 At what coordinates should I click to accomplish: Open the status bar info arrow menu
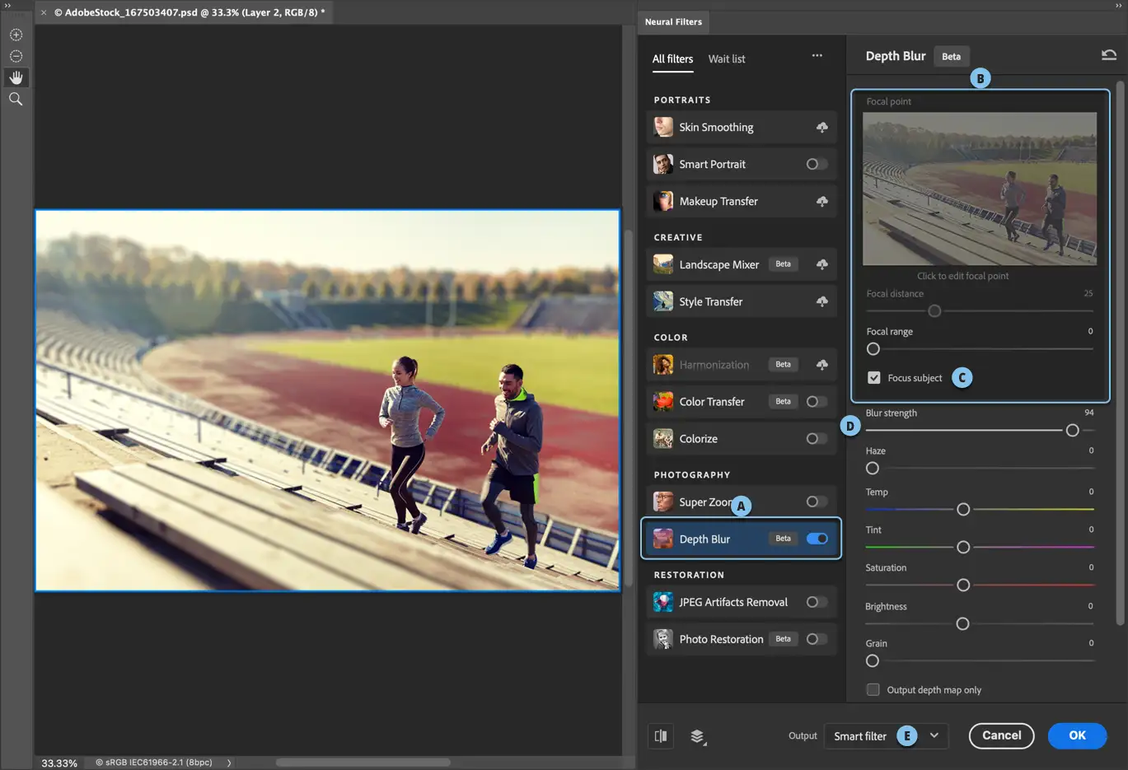coord(229,763)
